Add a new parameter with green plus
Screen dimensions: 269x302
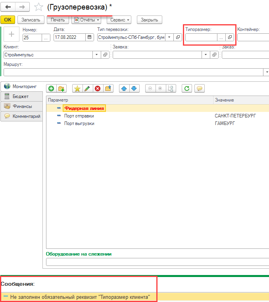[51, 88]
